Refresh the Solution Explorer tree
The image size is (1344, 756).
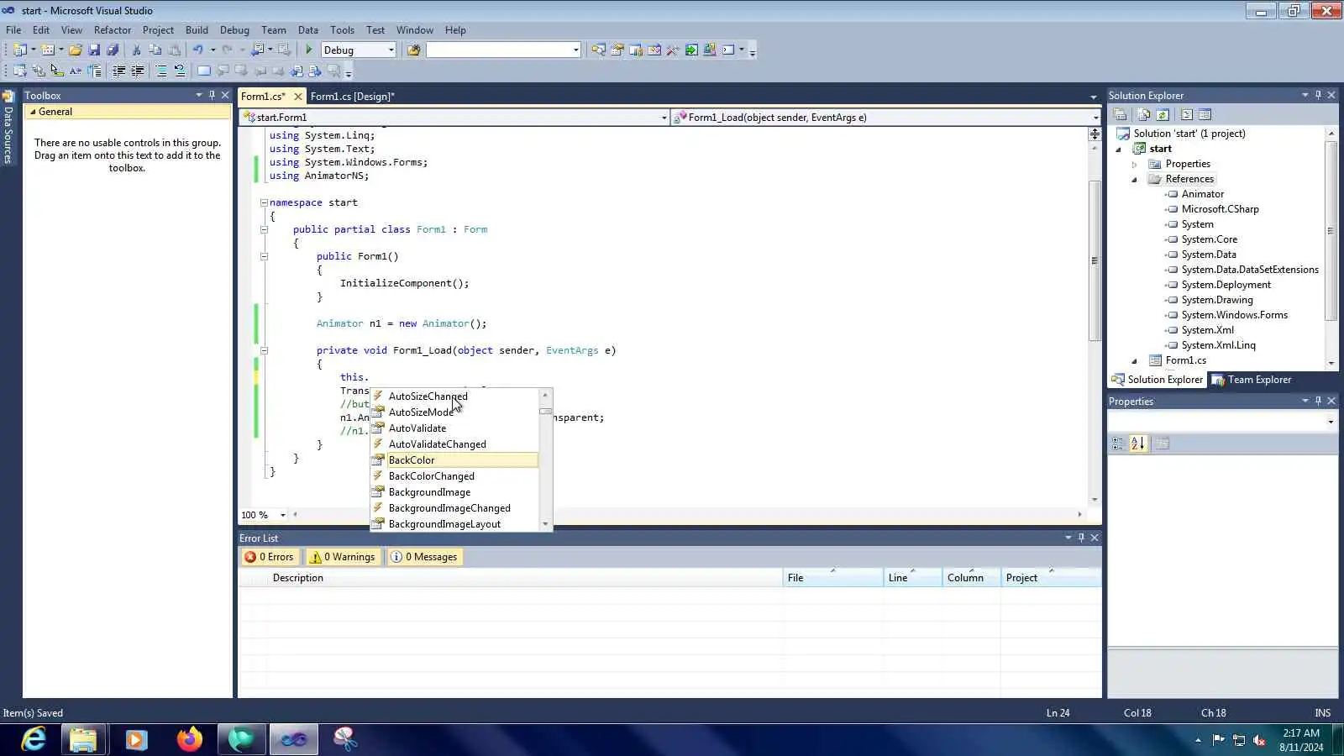click(x=1163, y=115)
